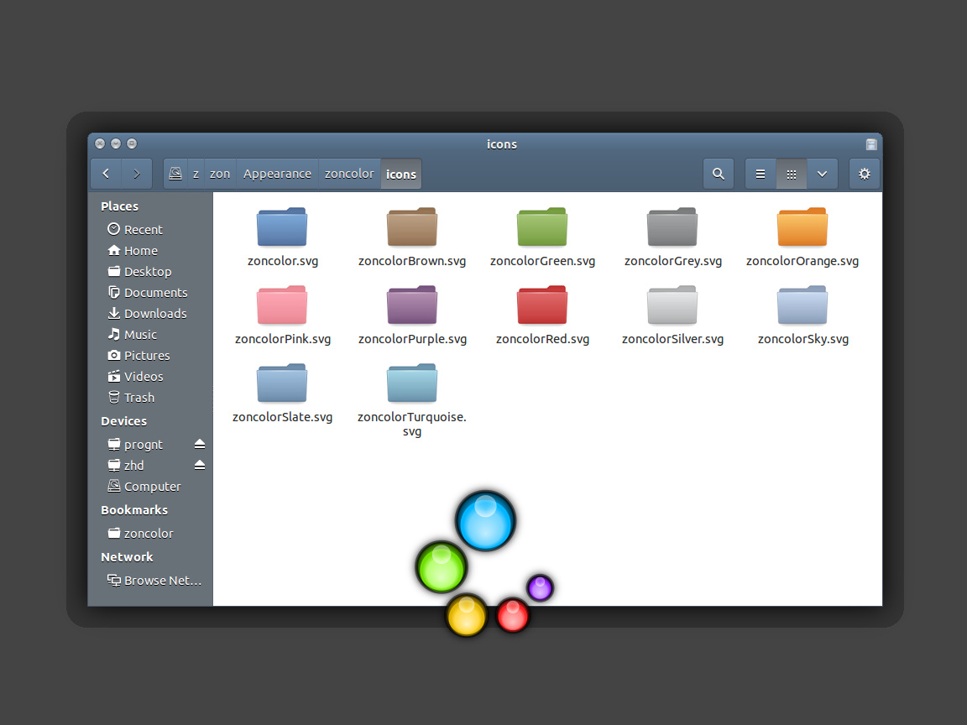The height and width of the screenshot is (725, 967).
Task: Click the 'zoncolorSky.svg' filename label
Action: 803,339
